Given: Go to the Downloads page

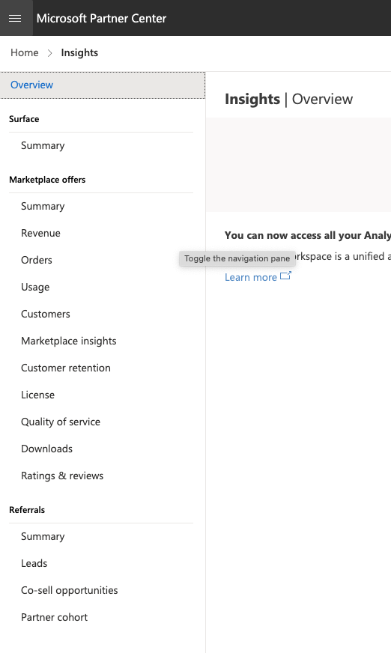Looking at the screenshot, I should 46,449.
